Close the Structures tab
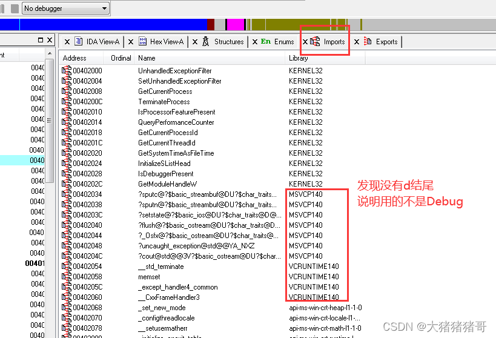This screenshot has height=338, width=496. pos(195,42)
